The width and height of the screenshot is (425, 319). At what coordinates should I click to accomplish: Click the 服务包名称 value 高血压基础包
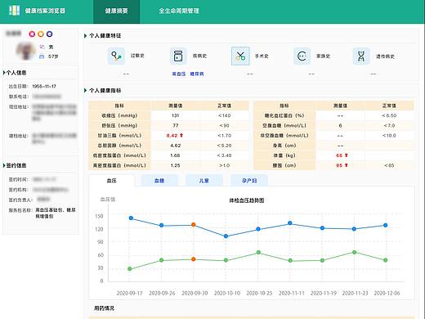pos(49,210)
